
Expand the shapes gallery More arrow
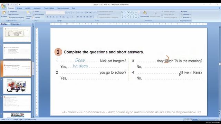click(x=139, y=18)
